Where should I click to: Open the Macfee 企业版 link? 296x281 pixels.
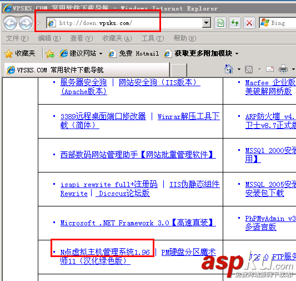pos(270,83)
